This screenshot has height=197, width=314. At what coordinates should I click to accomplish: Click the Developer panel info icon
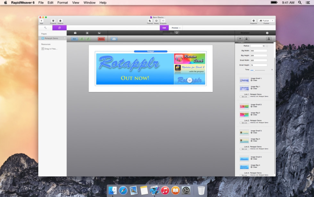click(267, 33)
